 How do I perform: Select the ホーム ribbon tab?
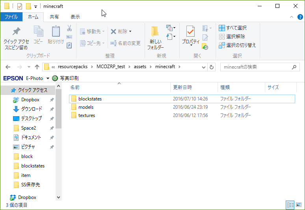tap(33, 17)
